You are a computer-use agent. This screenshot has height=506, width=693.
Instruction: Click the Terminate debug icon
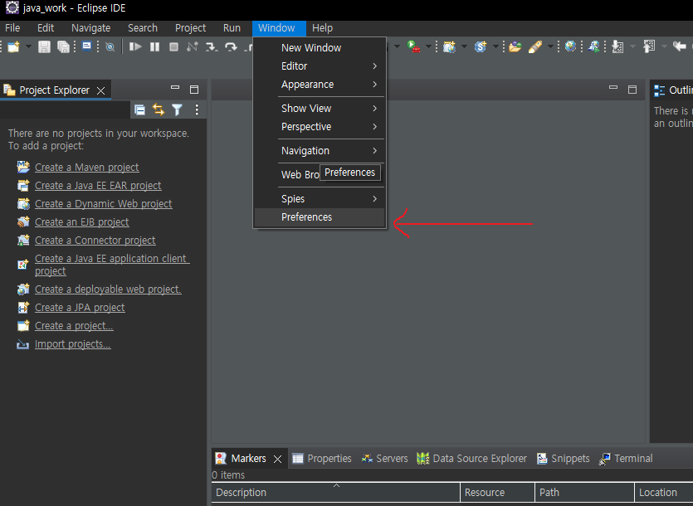[173, 46]
